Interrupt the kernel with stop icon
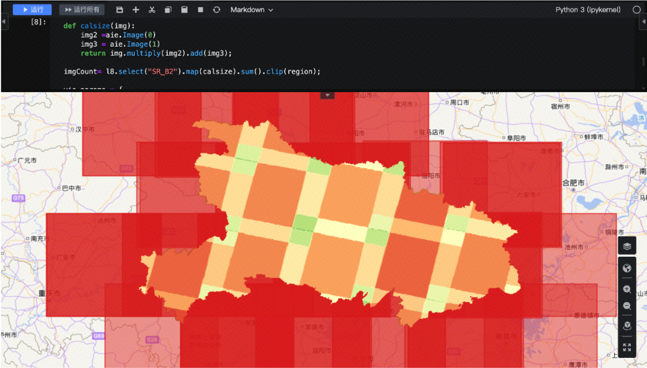 tap(201, 10)
